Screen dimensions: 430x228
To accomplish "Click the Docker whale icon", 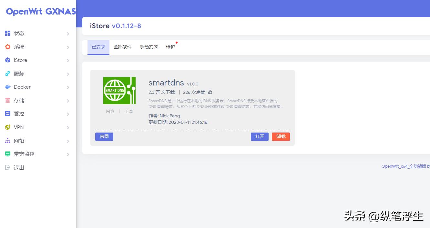I will (7, 87).
